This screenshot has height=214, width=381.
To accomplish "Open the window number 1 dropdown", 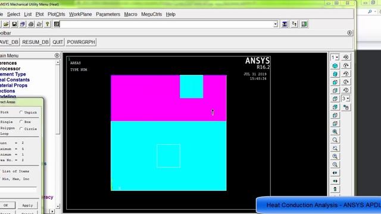I will pos(335,58).
